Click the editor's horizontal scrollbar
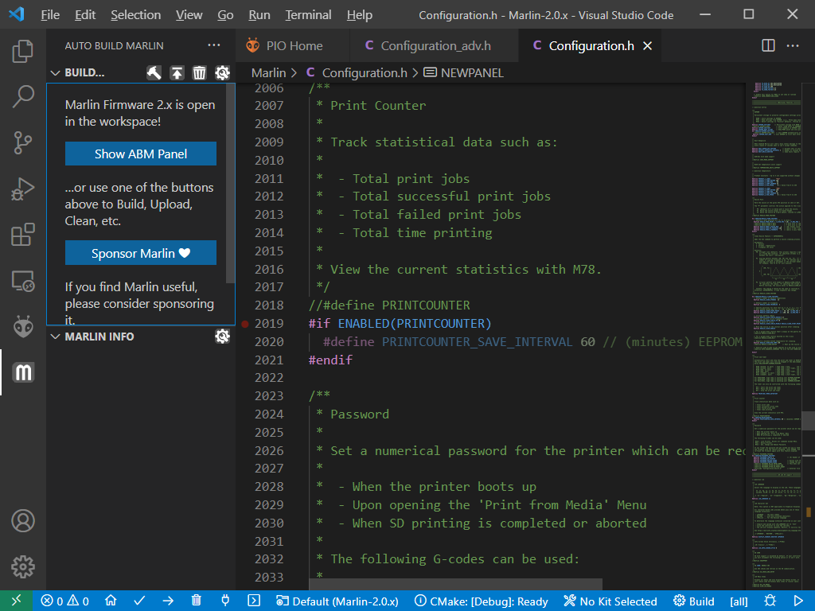The image size is (815, 611). (454, 585)
